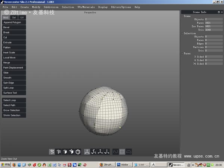This screenshot has height=168, width=224.
Task: Launch Word from the quick launch bar
Action: [55, 165]
